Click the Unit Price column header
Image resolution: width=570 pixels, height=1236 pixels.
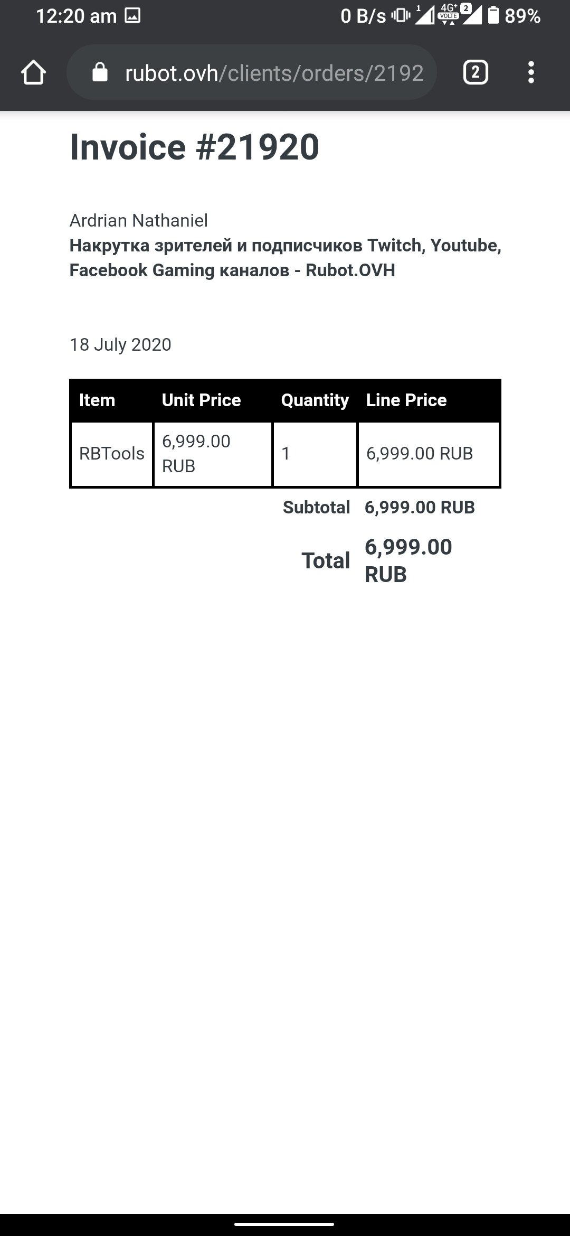click(201, 400)
